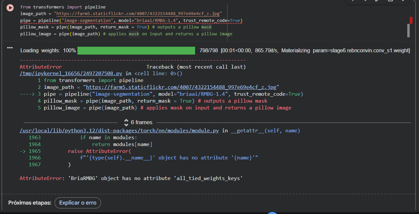Click traceback line 5 'pillow_image = pipe'

pyautogui.click(x=167, y=108)
